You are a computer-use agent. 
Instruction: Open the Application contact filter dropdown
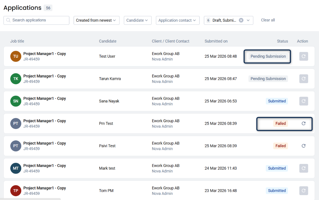(x=178, y=20)
